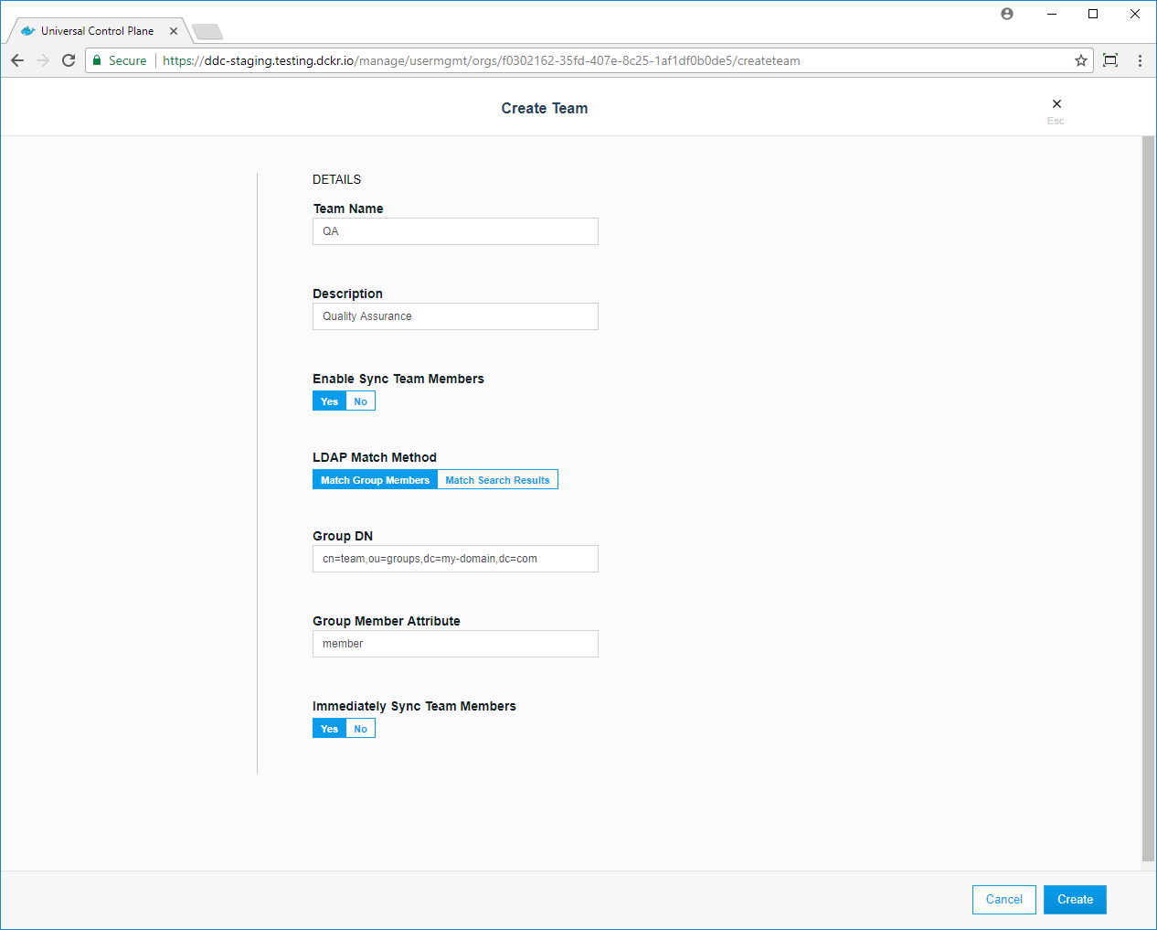Set Enable Sync Team Members to No
This screenshot has height=930, width=1157.
[361, 401]
